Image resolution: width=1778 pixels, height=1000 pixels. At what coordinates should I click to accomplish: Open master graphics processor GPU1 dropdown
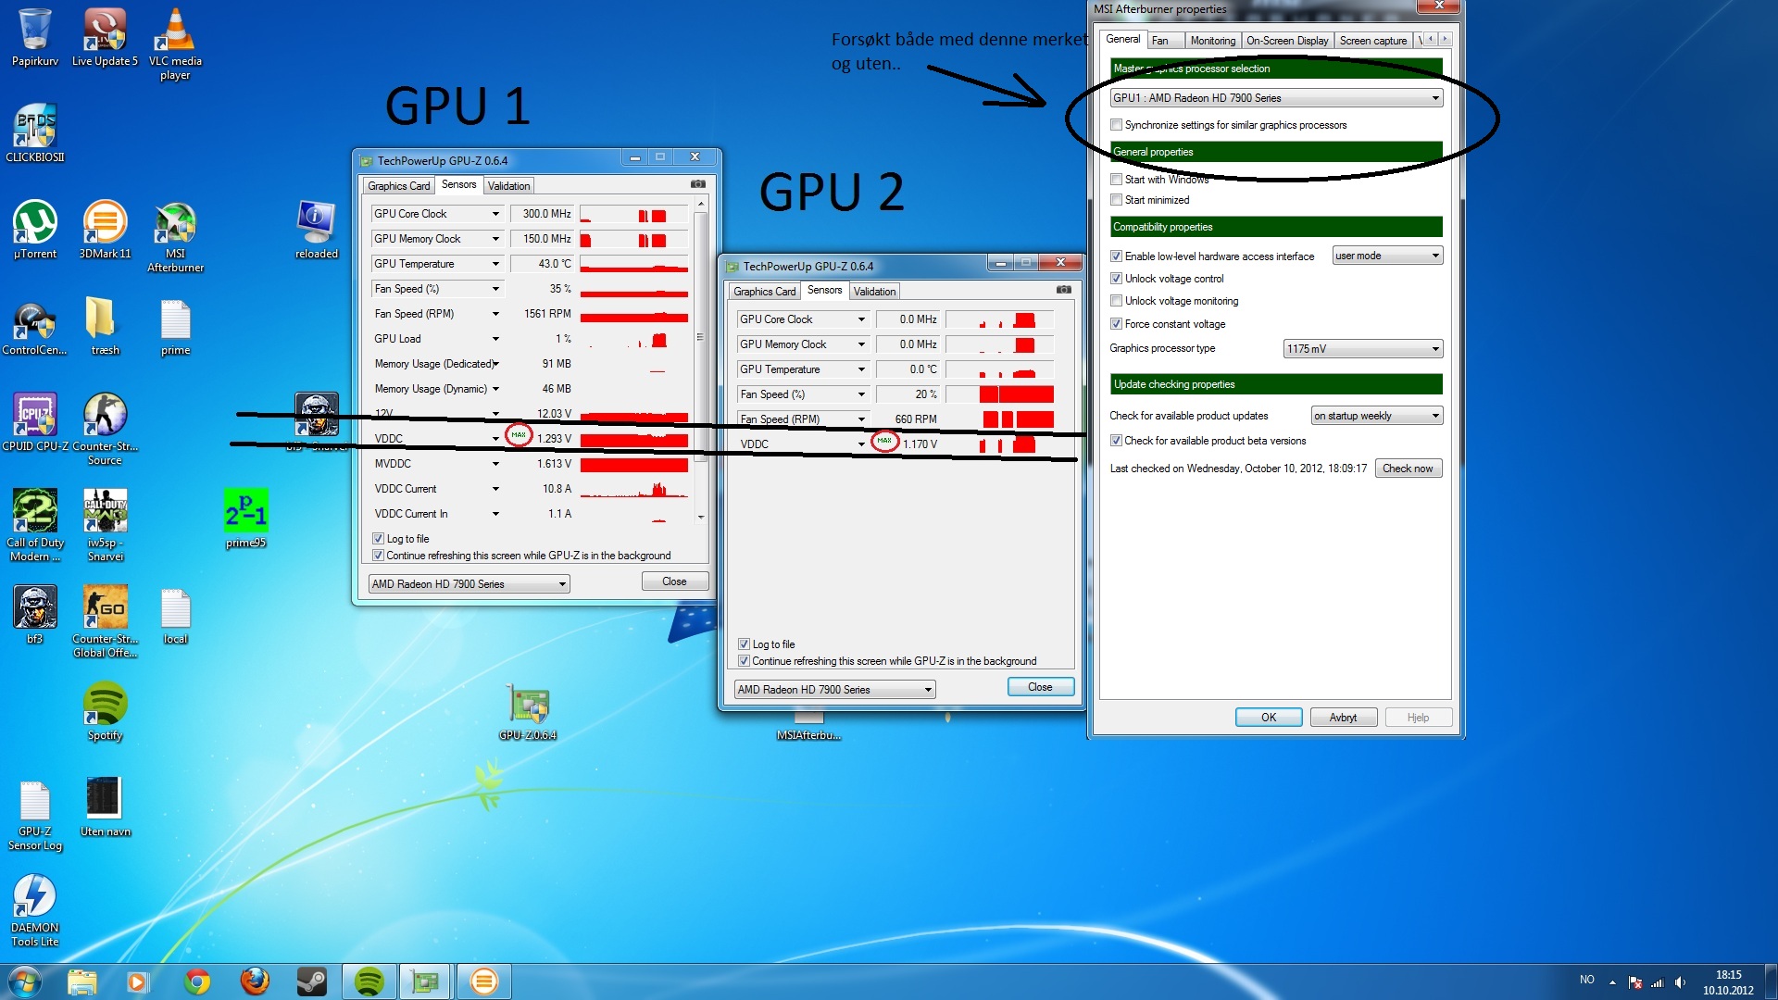tap(1276, 98)
